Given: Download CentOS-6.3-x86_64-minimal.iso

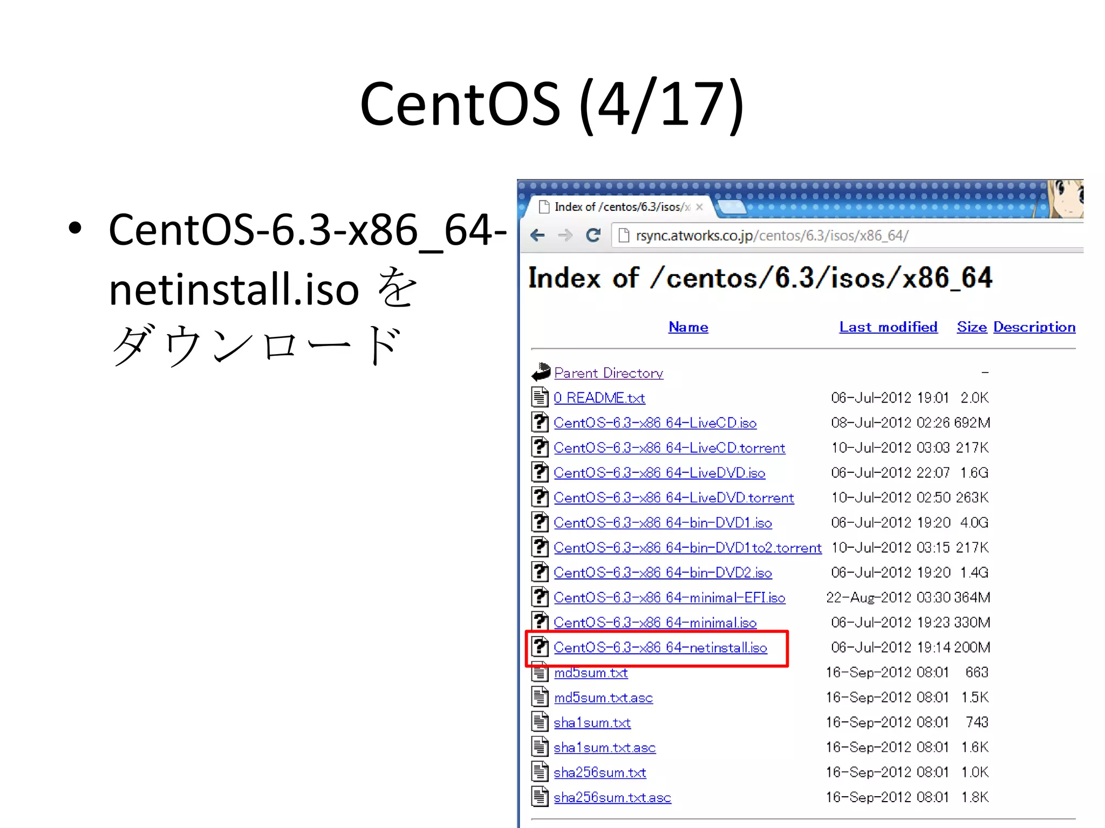Looking at the screenshot, I should click(x=655, y=623).
